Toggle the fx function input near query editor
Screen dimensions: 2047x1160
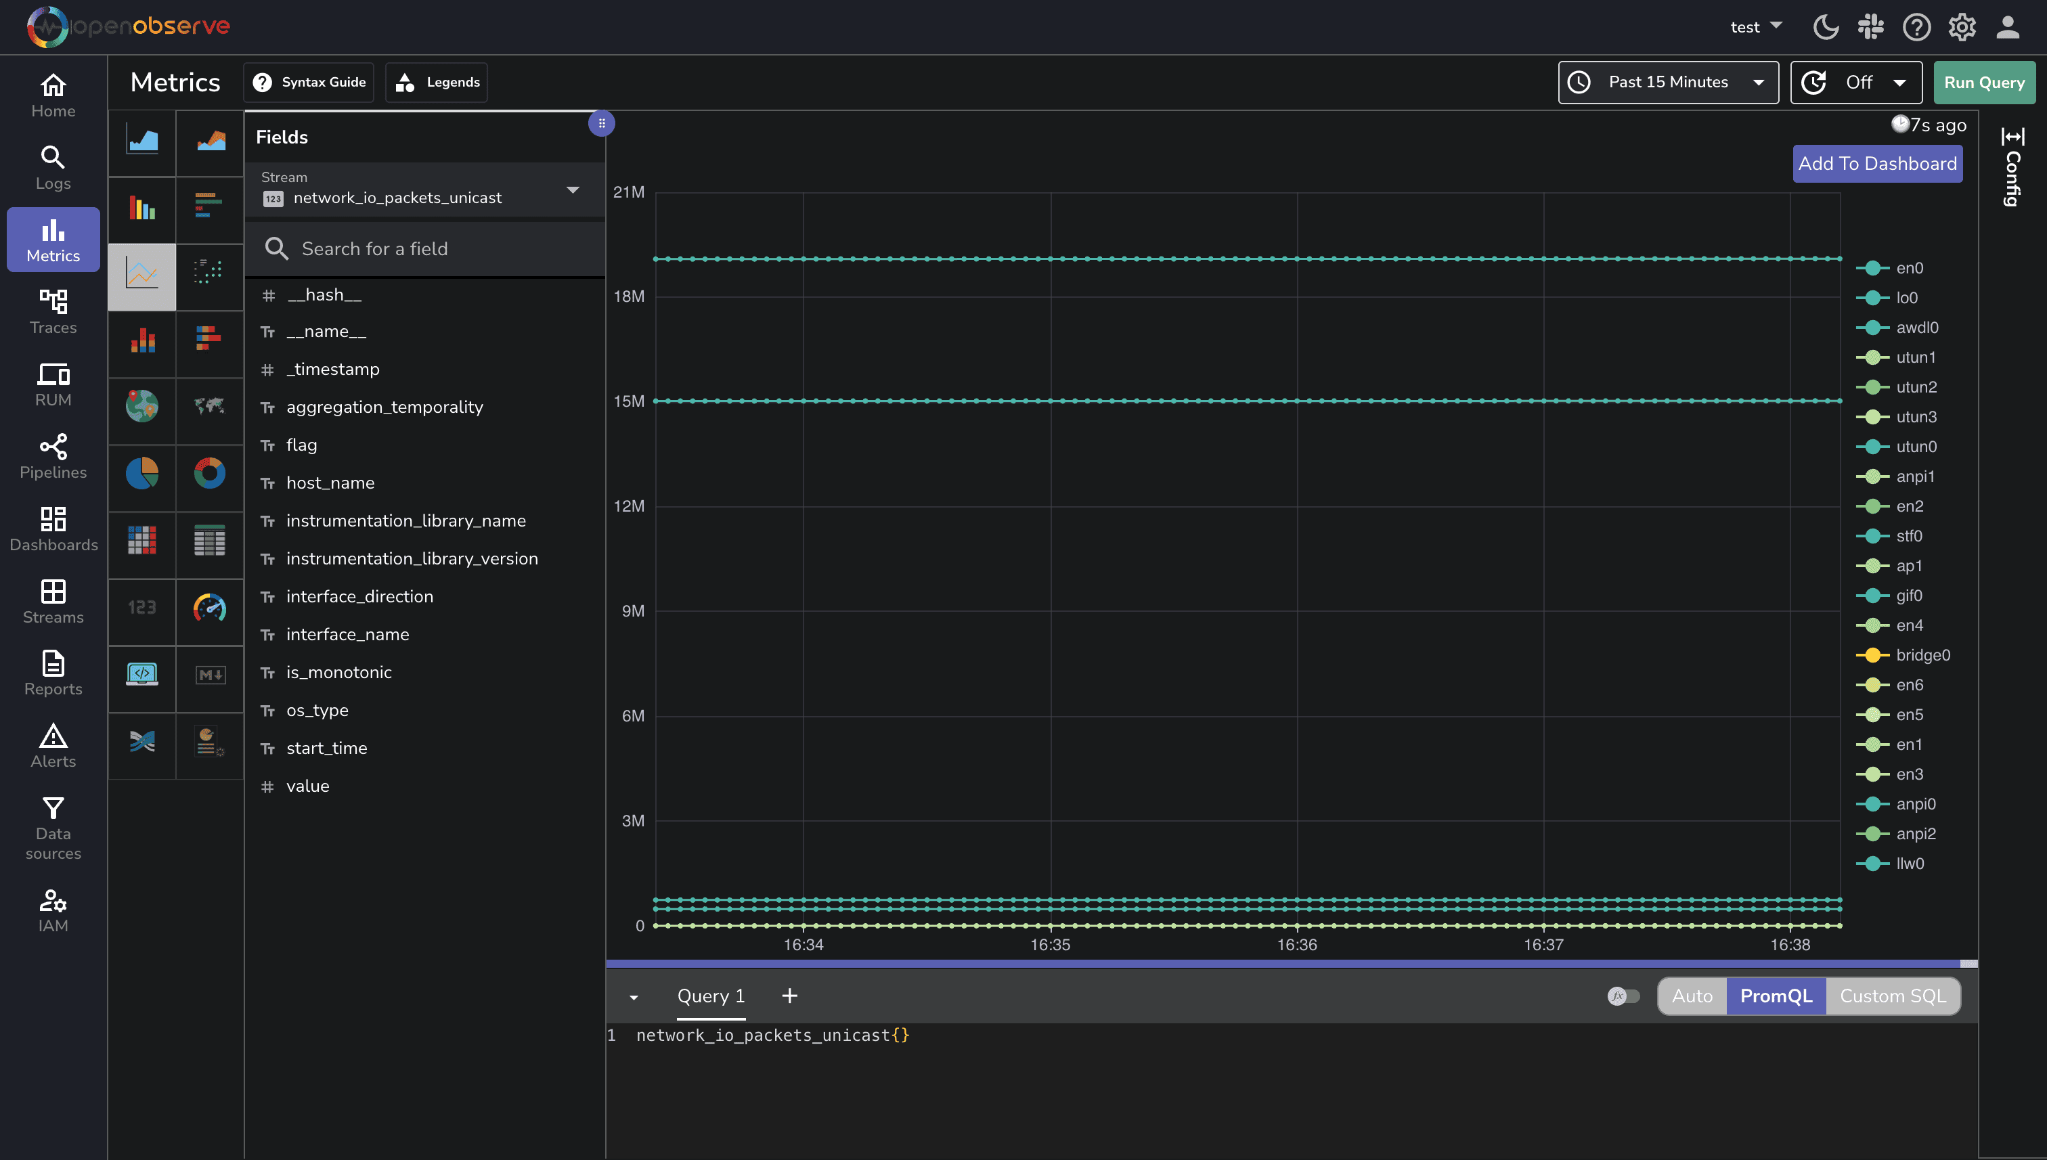click(x=1624, y=996)
